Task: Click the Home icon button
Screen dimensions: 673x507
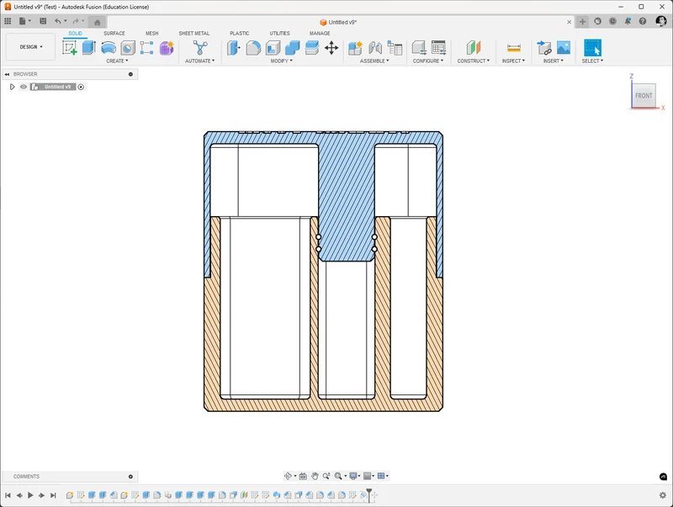Action: (x=98, y=23)
